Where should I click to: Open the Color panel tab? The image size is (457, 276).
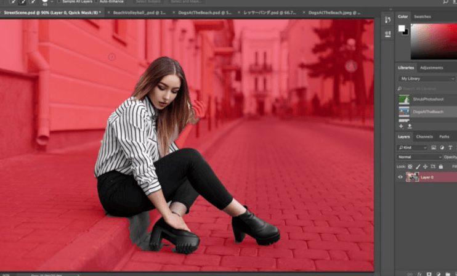coord(403,17)
